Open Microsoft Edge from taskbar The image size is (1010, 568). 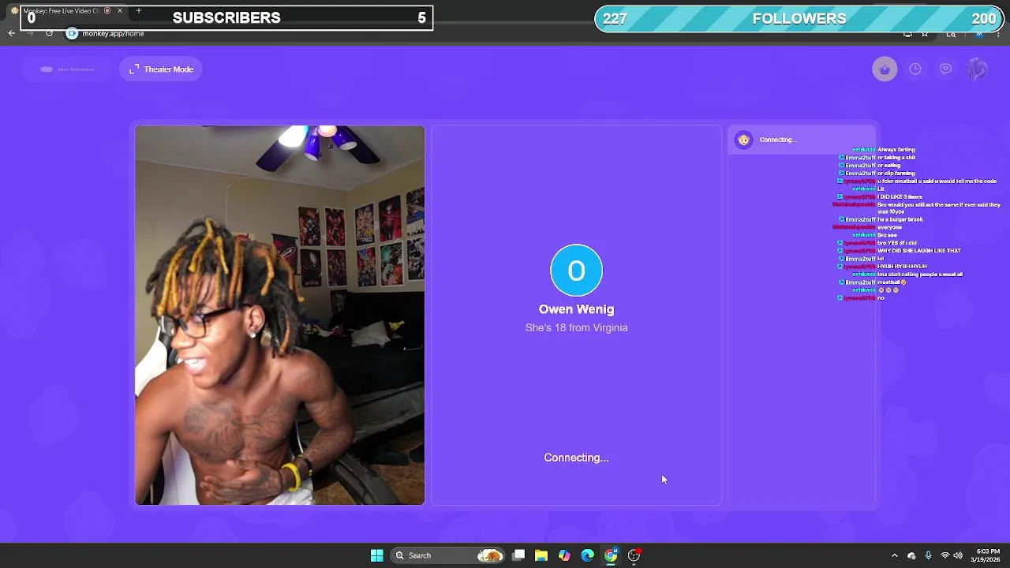pos(587,555)
